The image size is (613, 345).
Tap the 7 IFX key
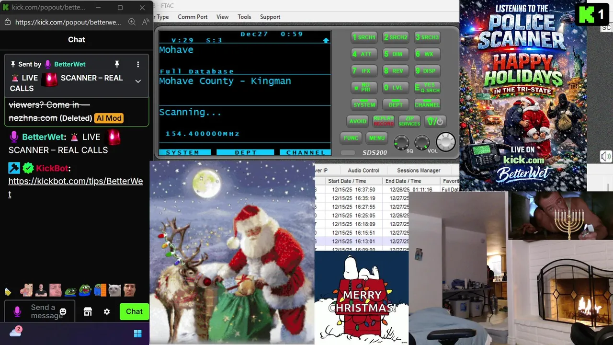pyautogui.click(x=364, y=71)
